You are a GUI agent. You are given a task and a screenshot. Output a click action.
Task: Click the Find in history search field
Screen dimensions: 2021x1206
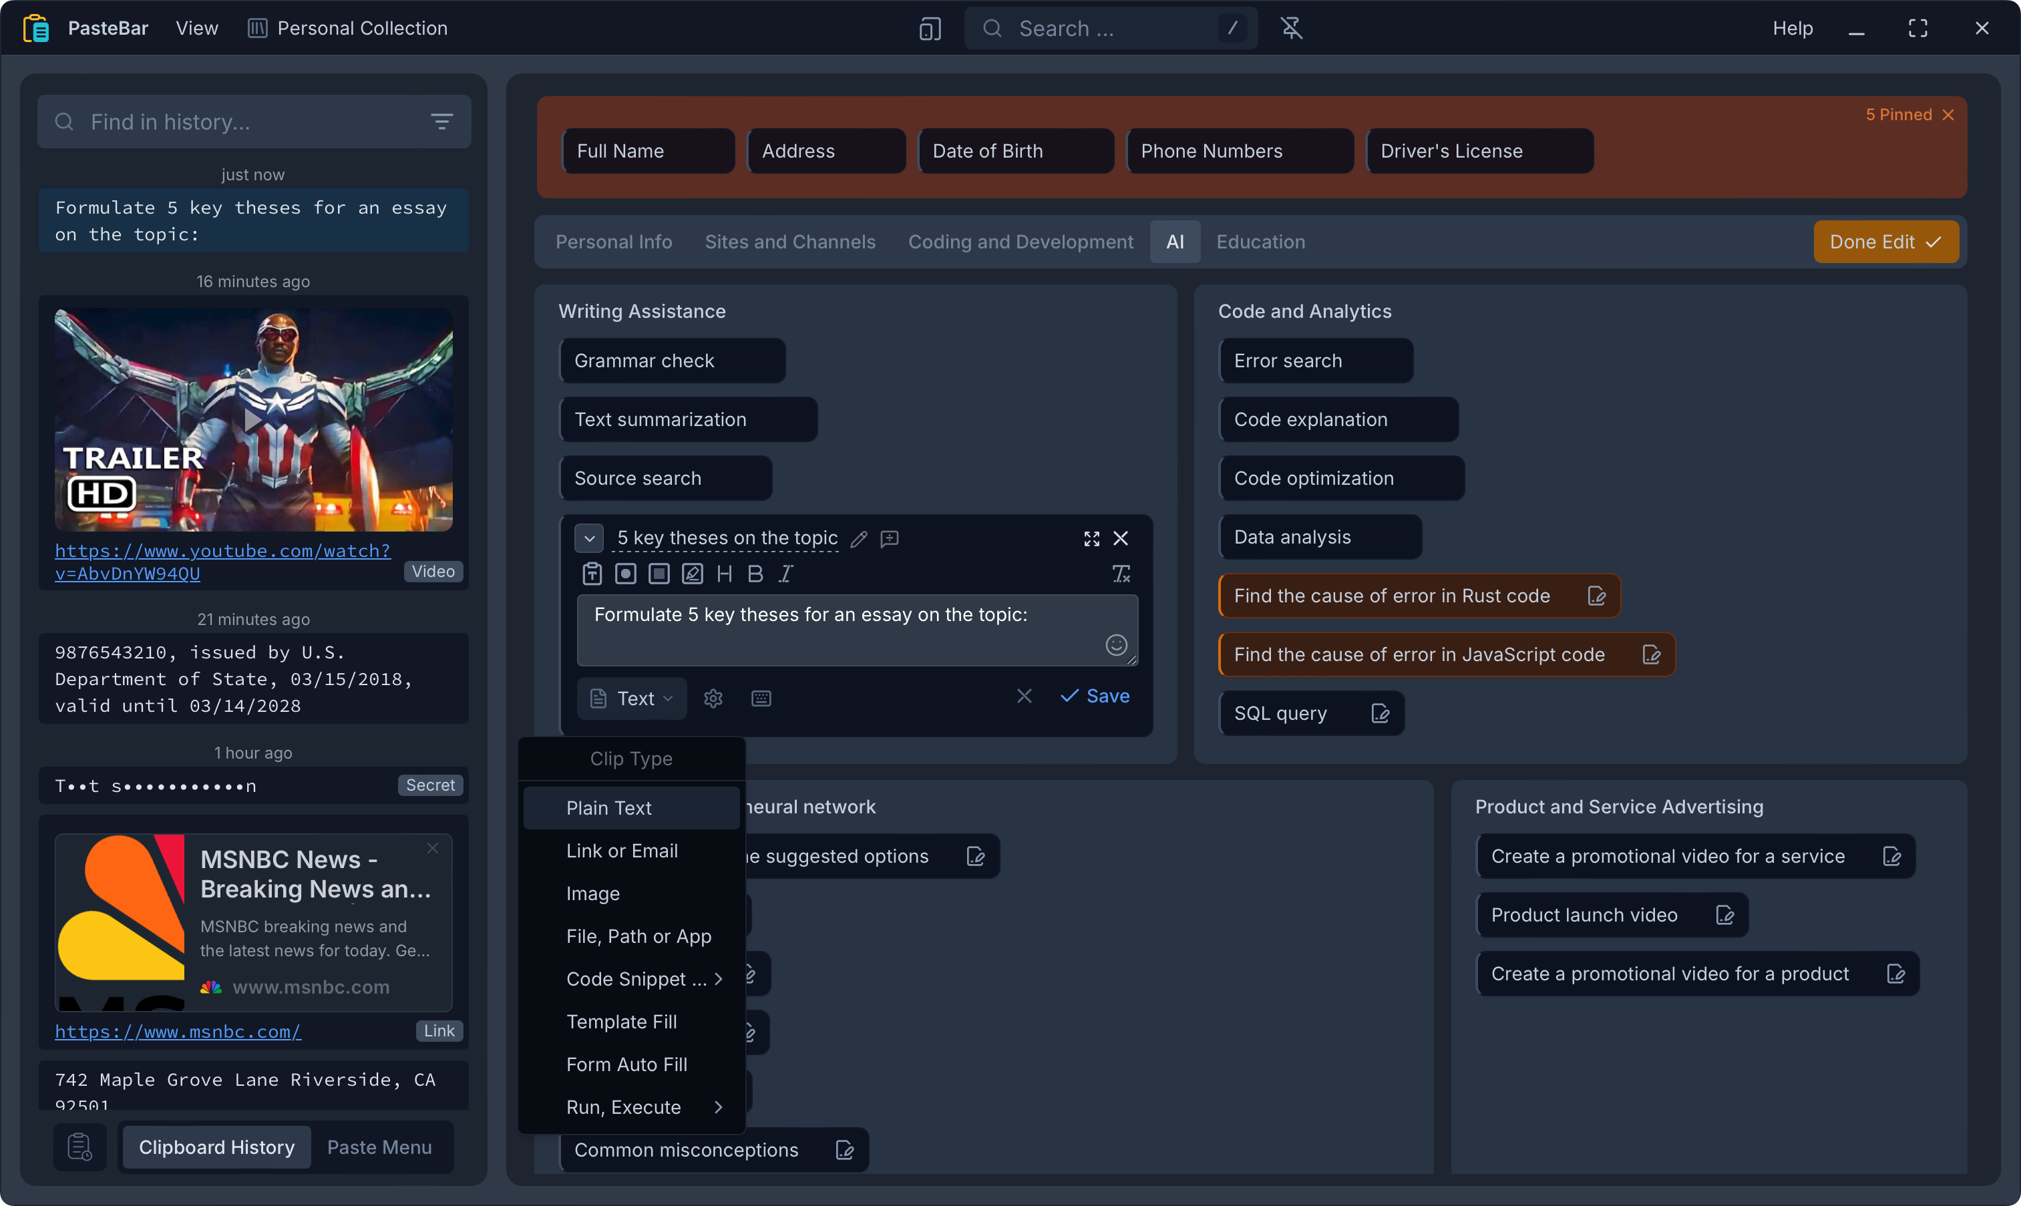click(x=254, y=122)
